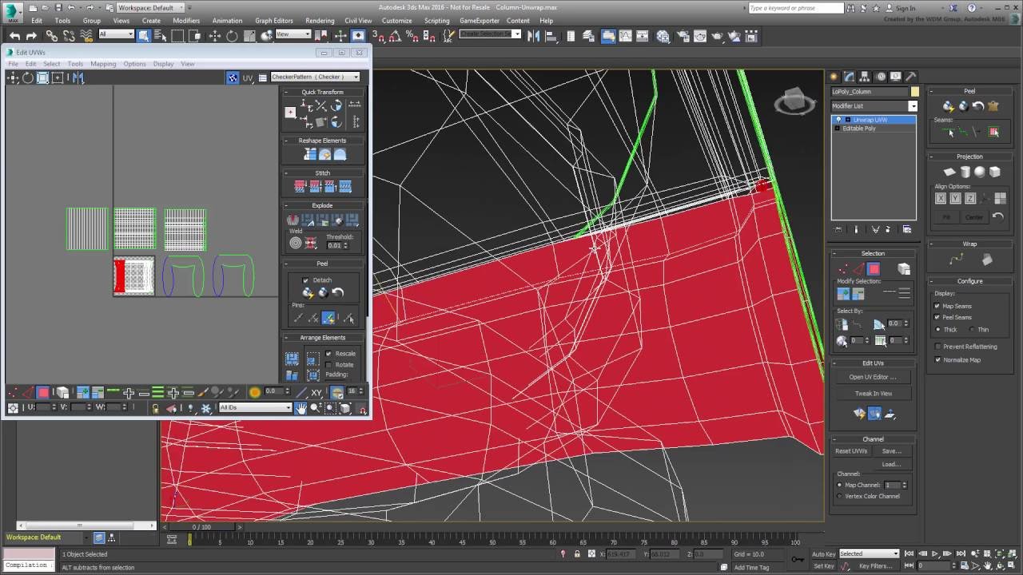The height and width of the screenshot is (575, 1023).
Task: Toggle the Angle Snap icon
Action: (x=394, y=35)
